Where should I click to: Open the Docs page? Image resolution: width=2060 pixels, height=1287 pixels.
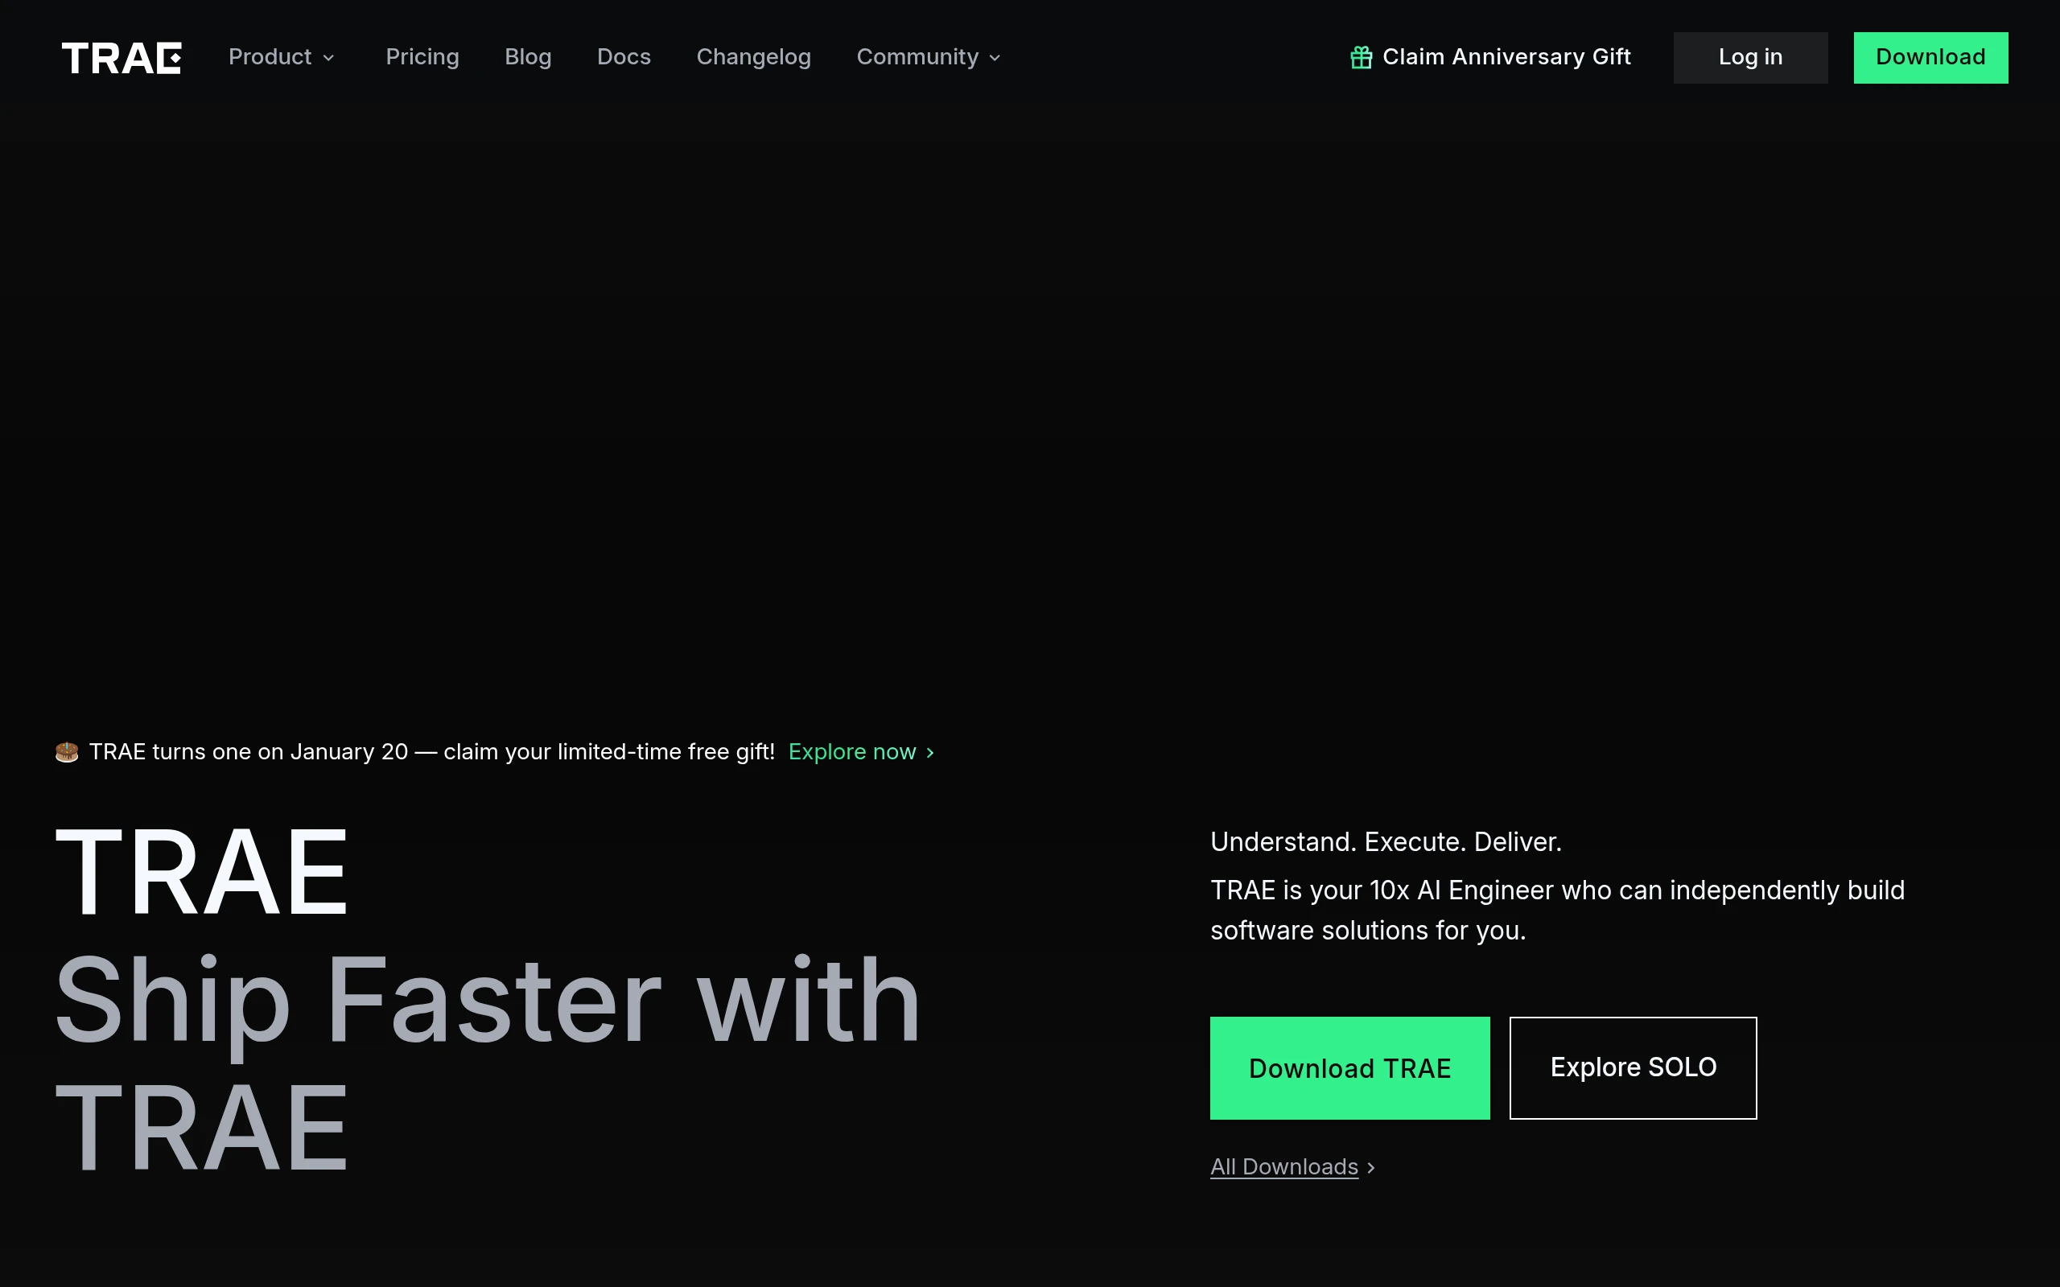(624, 57)
